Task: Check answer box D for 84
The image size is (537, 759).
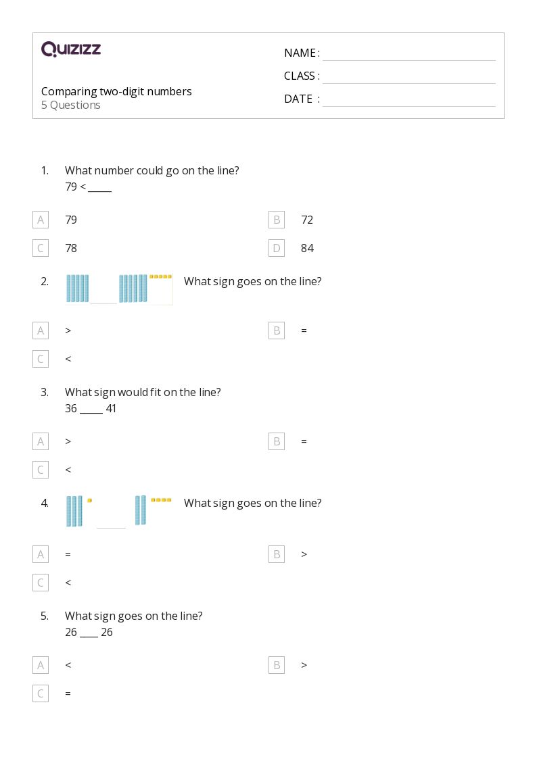Action: pyautogui.click(x=276, y=248)
